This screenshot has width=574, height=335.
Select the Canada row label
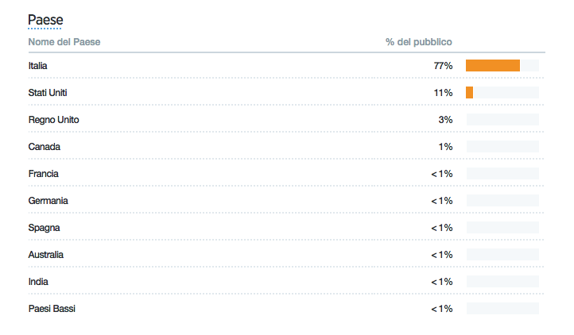point(45,147)
